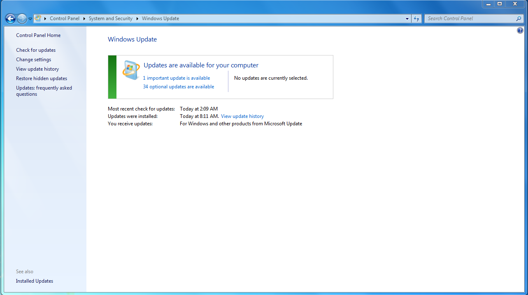Click the "Today at 2:09 AM" value
Viewport: 528px width, 295px height.
(199, 109)
